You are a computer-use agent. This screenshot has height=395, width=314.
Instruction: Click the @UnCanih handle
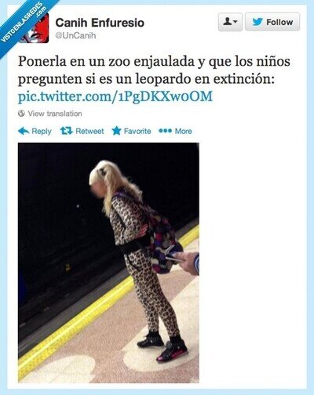[75, 35]
